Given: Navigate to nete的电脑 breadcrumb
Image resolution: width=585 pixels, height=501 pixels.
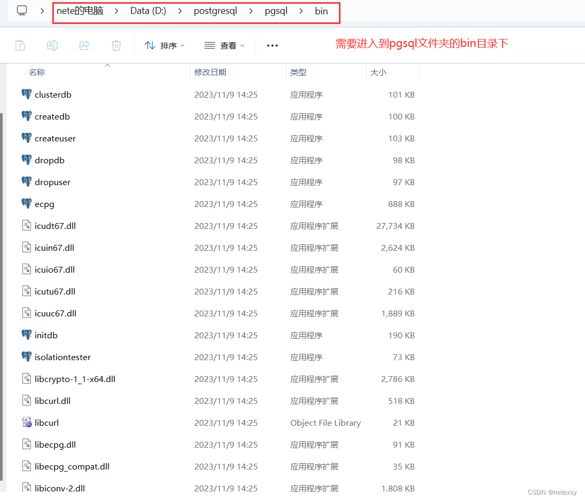Looking at the screenshot, I should (x=80, y=11).
